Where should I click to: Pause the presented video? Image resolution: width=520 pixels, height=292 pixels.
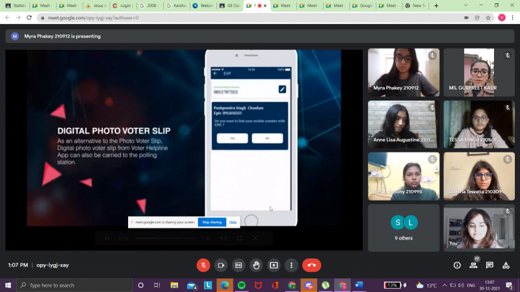coord(107,238)
